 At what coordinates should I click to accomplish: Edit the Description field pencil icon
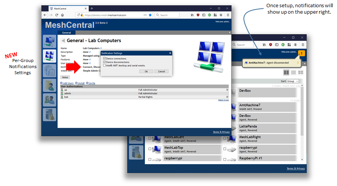(90, 52)
